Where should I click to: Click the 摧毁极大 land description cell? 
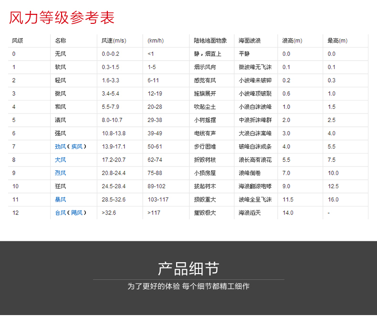tap(205, 213)
